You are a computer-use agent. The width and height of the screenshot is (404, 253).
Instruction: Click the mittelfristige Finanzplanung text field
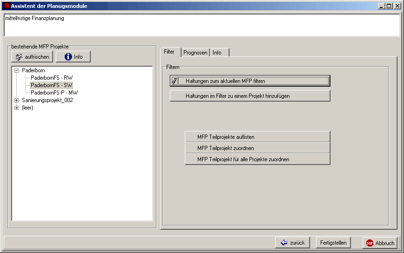[x=202, y=25]
